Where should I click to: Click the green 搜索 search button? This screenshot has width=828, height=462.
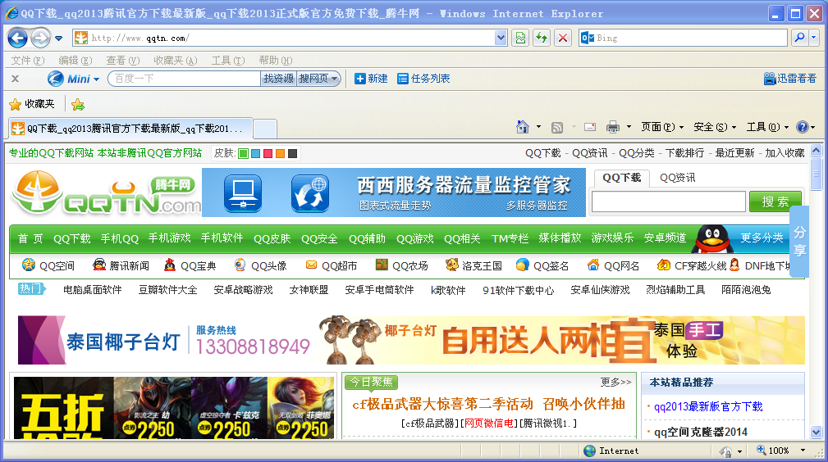(x=775, y=202)
